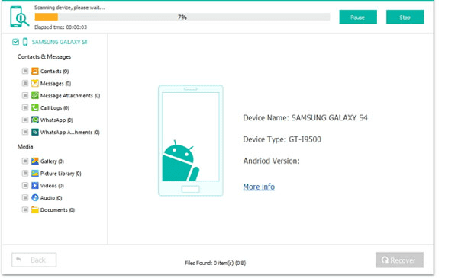The width and height of the screenshot is (458, 278).
Task: Select the Contacts (0) label
Action: click(55, 71)
